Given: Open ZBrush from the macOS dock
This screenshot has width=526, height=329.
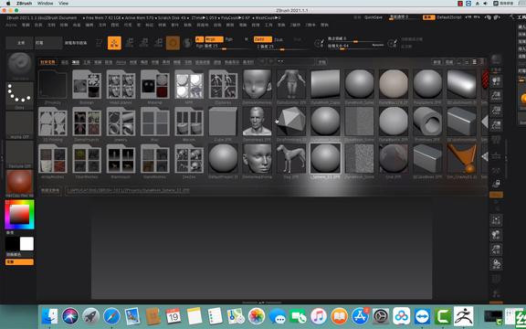Looking at the screenshot, I should click(x=463, y=316).
